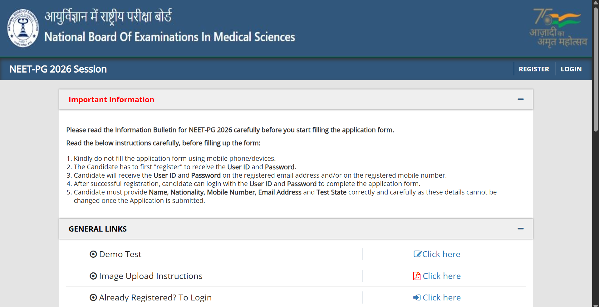Click the edit icon beside Demo Test link
The height and width of the screenshot is (307, 599).
point(417,254)
